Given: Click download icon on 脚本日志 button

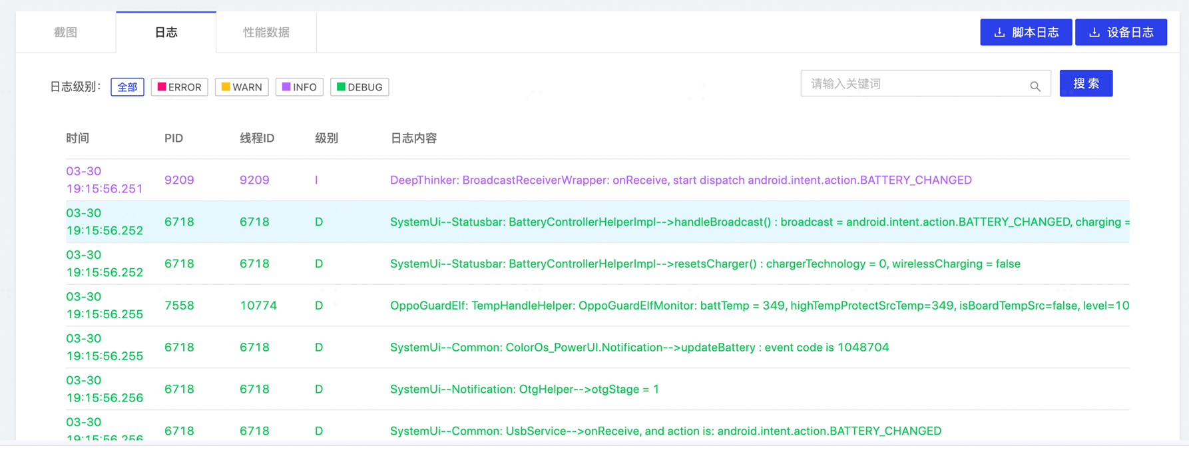Looking at the screenshot, I should click(999, 33).
